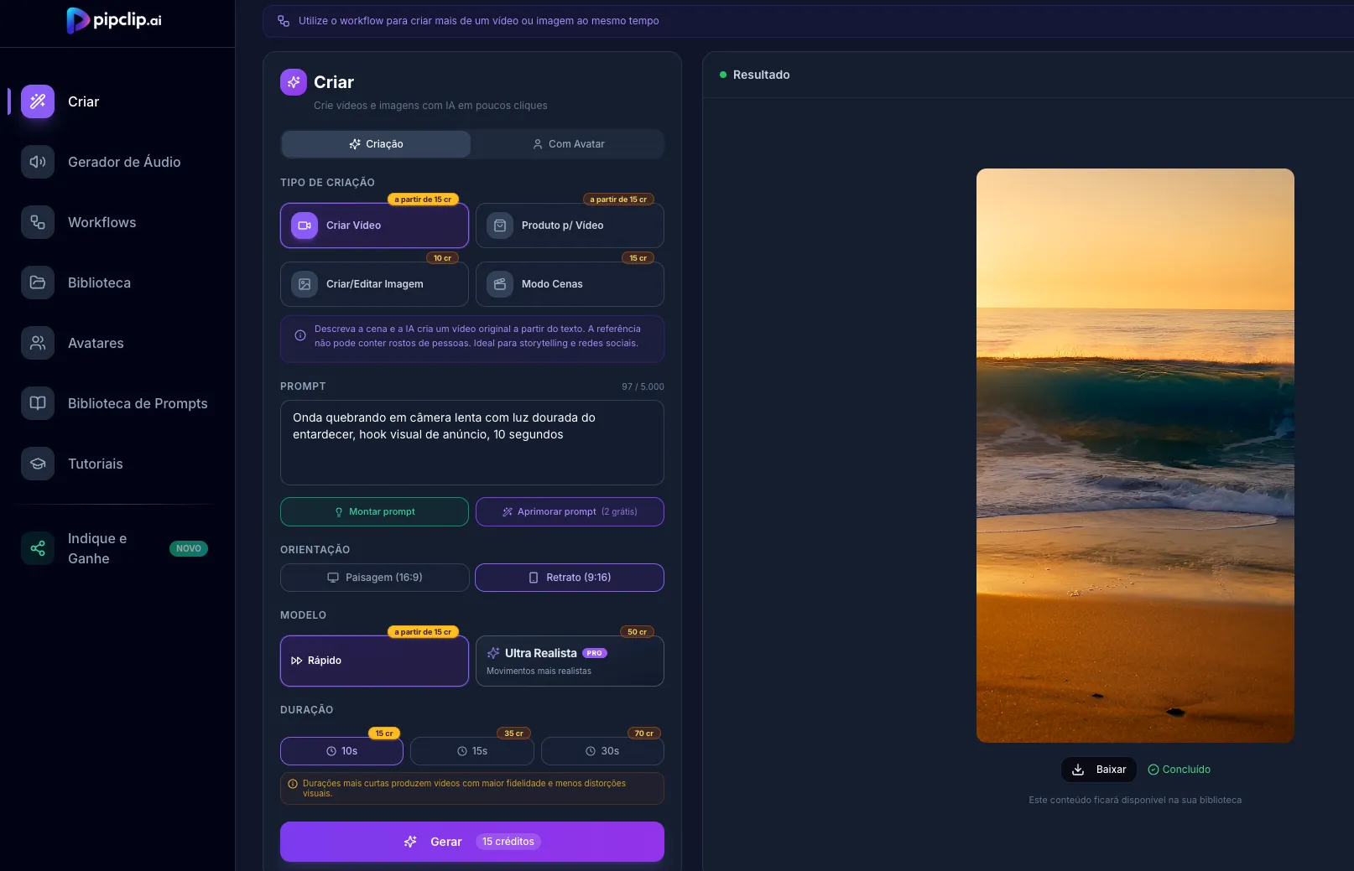1354x871 pixels.
Task: Open Gerador de Áudio speaker icon
Action: (x=38, y=162)
